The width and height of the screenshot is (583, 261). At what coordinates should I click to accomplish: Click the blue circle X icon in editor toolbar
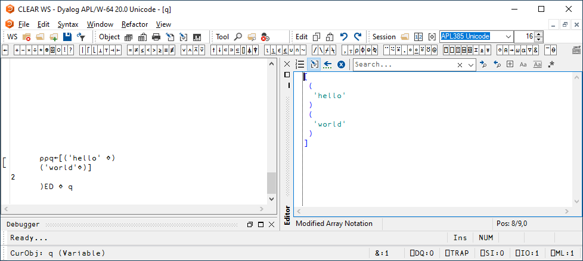(341, 64)
